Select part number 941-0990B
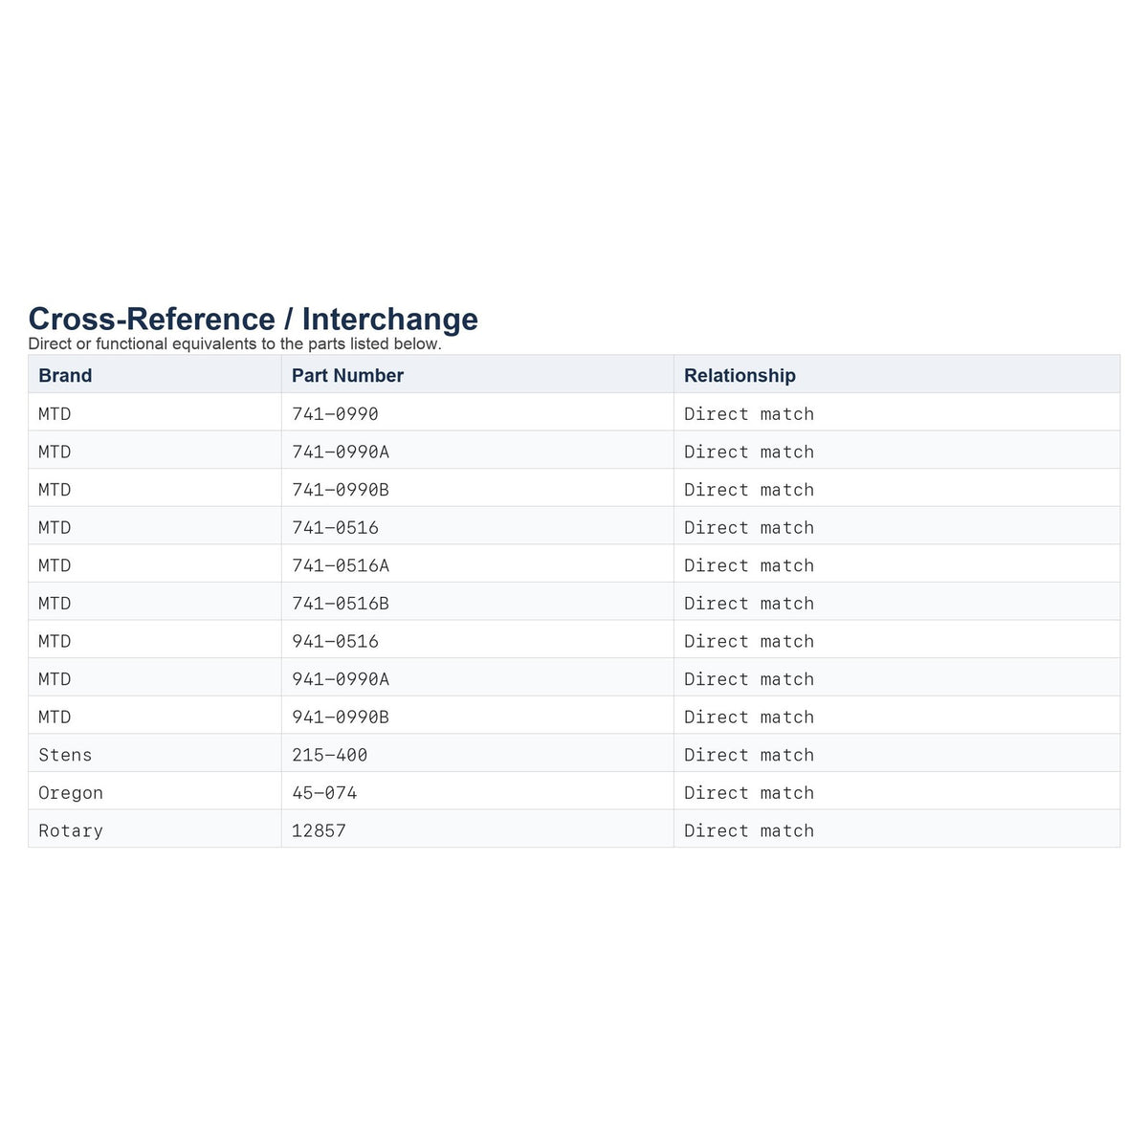The height and width of the screenshot is (1148, 1148). 341,717
